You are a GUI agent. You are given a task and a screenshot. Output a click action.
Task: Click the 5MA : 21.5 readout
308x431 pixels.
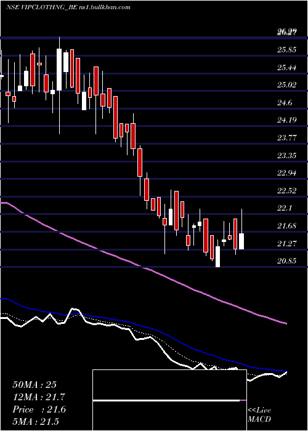tap(36, 422)
